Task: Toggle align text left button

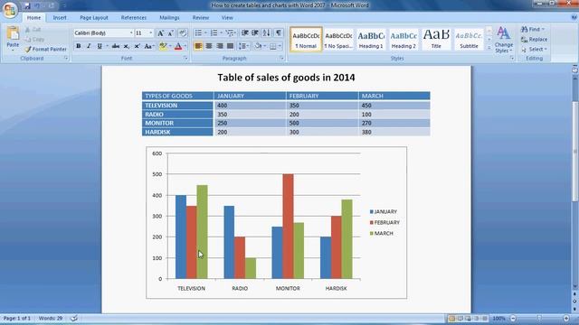Action: [x=198, y=46]
